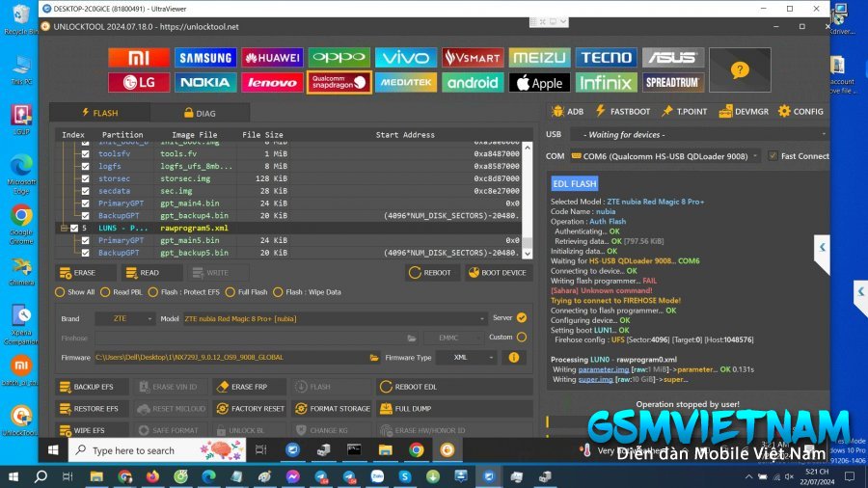Select Custom radio option
Viewport: 868px width, 488px height.
[x=522, y=337]
